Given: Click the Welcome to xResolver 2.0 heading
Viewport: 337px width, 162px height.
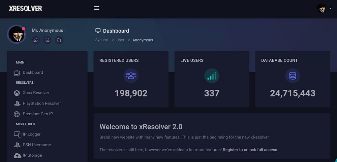Looking at the screenshot, I should (x=141, y=127).
